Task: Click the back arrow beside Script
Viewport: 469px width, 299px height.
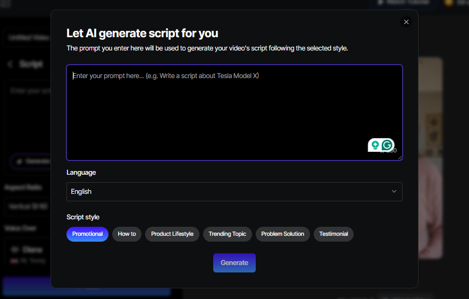Action: (10, 64)
